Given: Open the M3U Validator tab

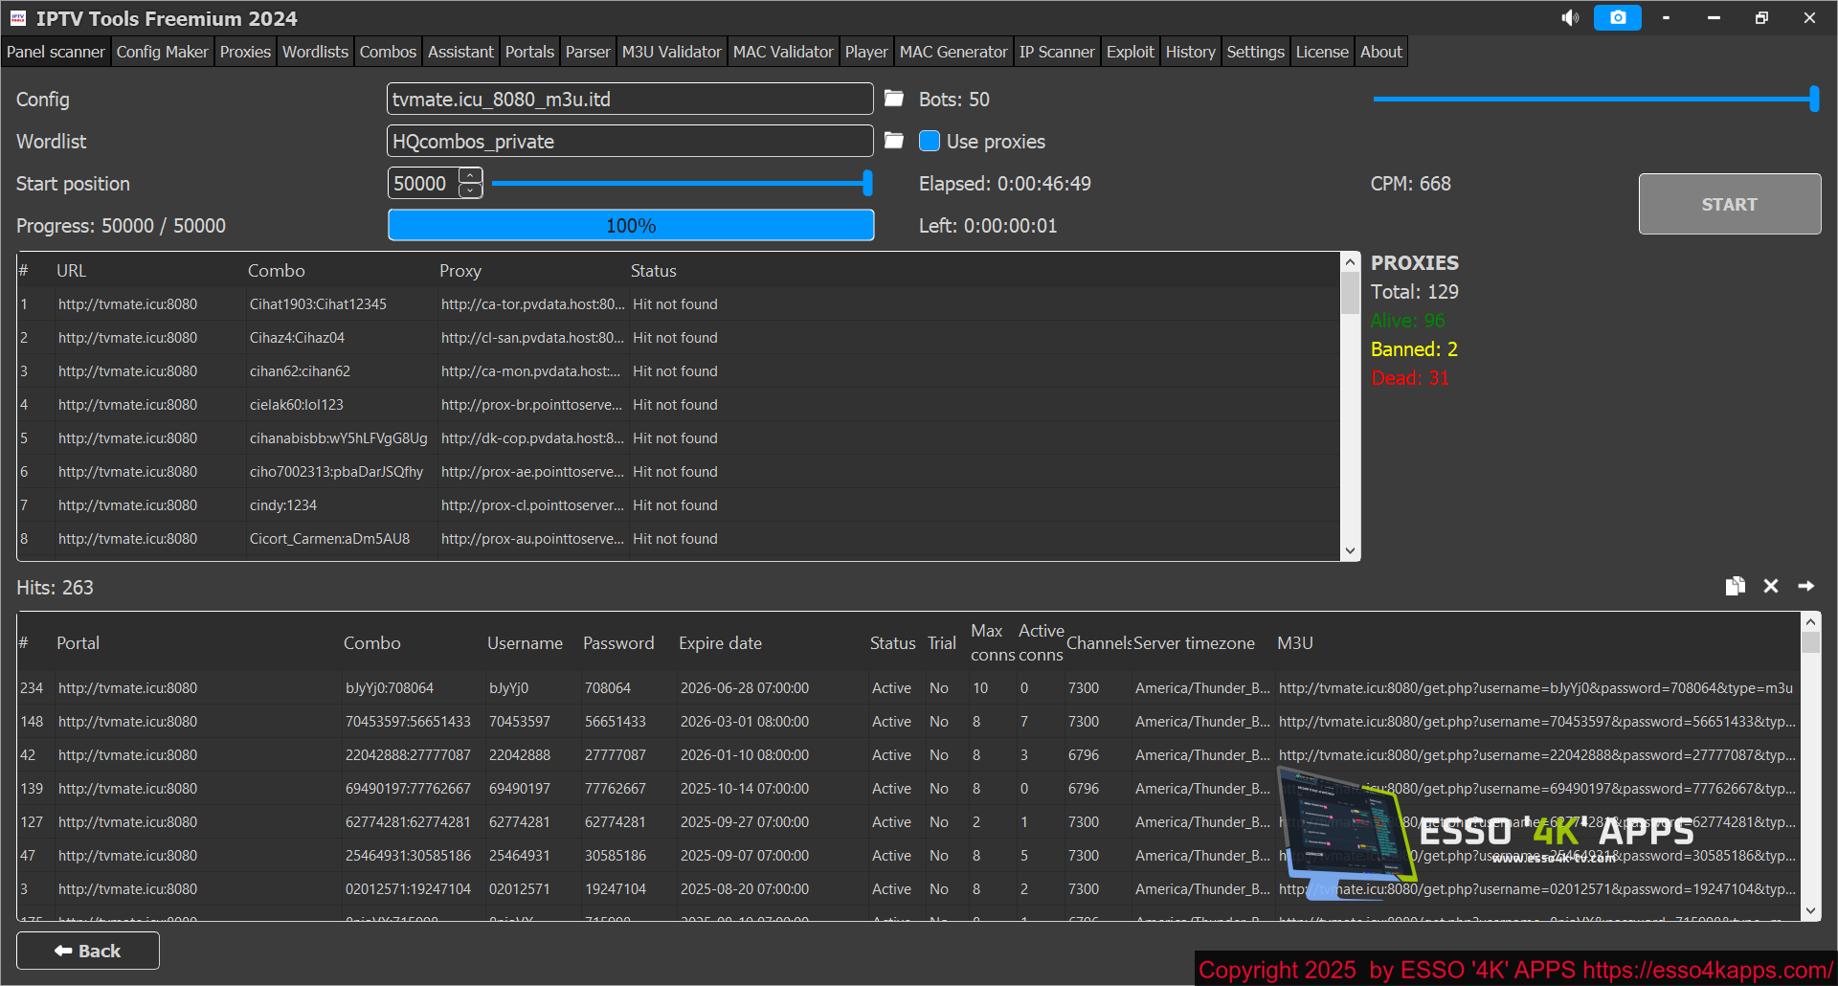Looking at the screenshot, I should 671,52.
